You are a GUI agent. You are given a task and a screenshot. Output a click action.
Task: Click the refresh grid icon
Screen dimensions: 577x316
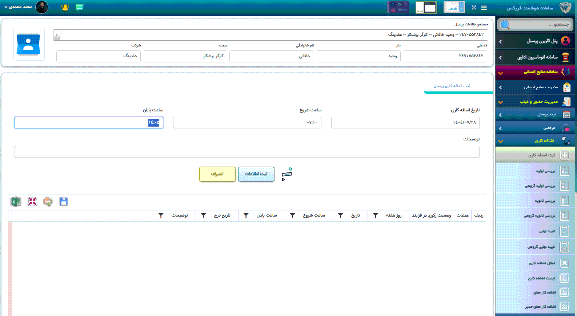[x=48, y=202]
